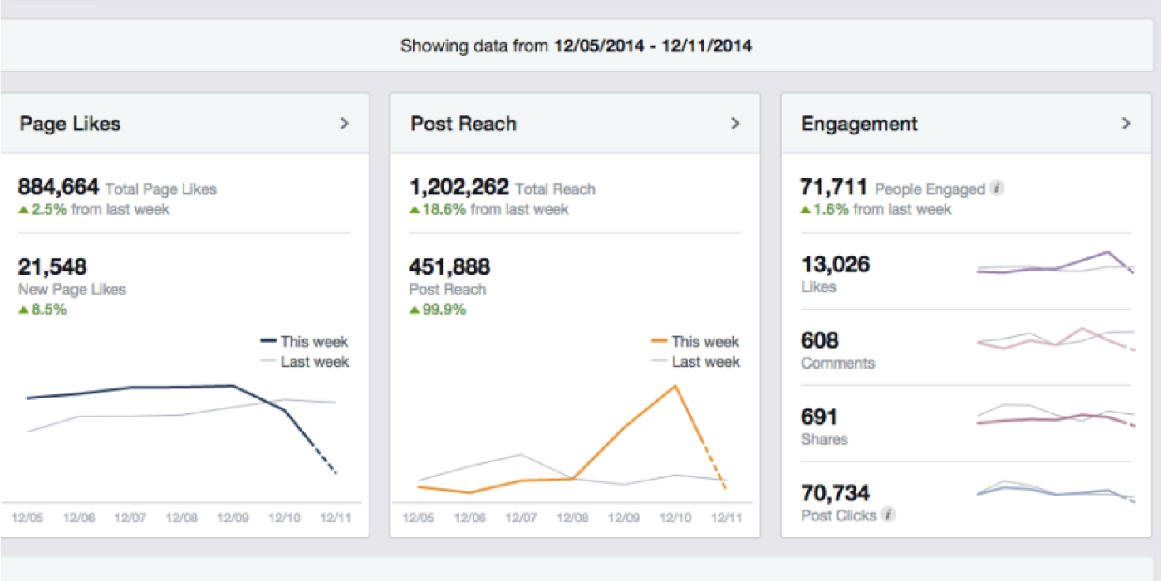The height and width of the screenshot is (581, 1163).
Task: Click the Page Likes card title
Action: tap(71, 124)
